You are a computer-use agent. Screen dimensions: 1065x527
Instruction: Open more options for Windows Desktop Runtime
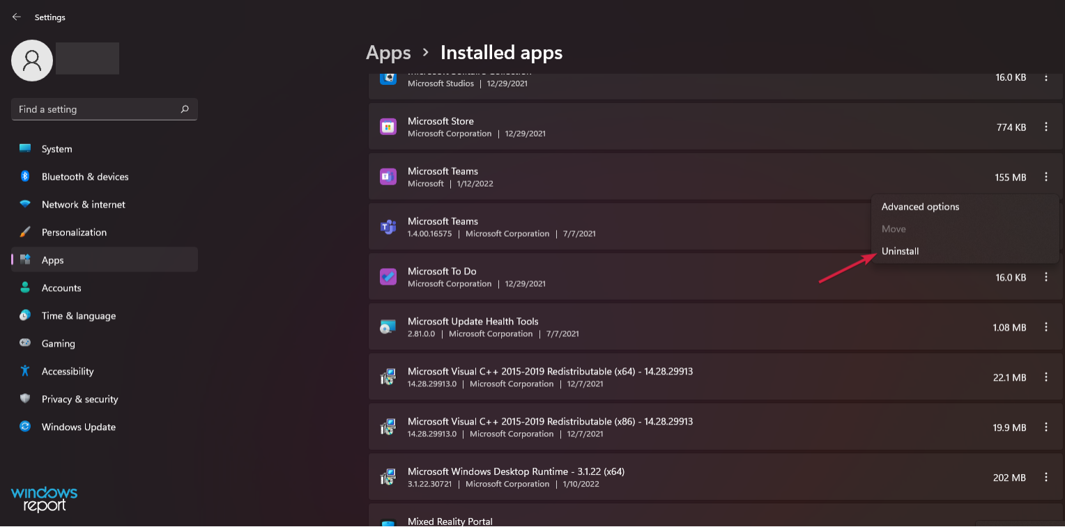[x=1046, y=478]
